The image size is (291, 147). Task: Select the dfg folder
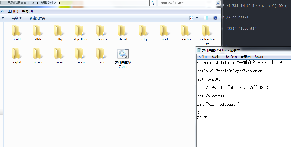[59, 31]
